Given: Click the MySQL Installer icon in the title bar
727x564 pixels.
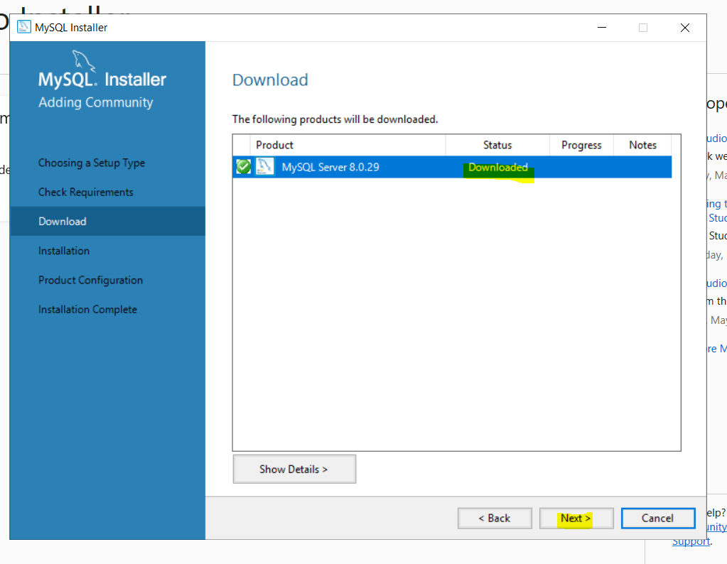Looking at the screenshot, I should (23, 26).
